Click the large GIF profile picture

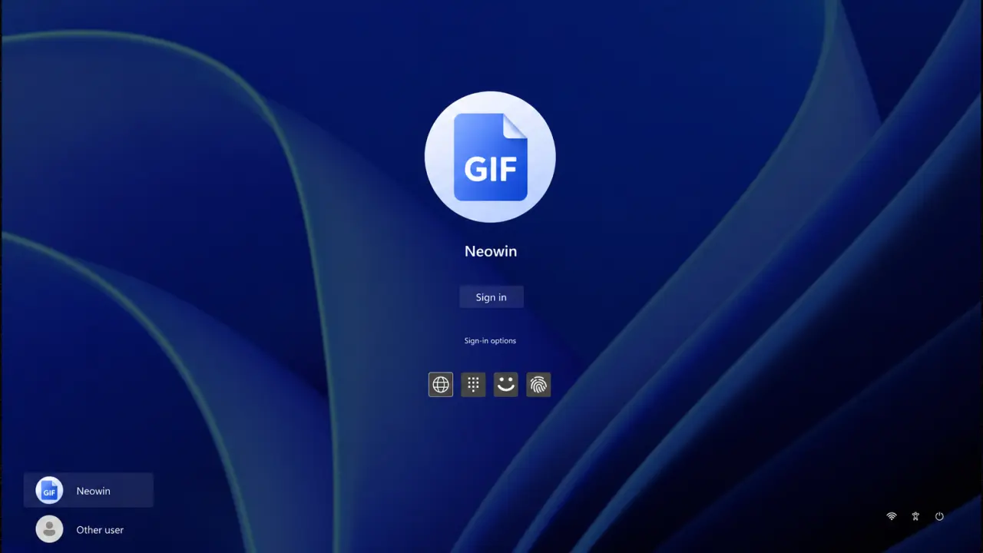tap(490, 157)
